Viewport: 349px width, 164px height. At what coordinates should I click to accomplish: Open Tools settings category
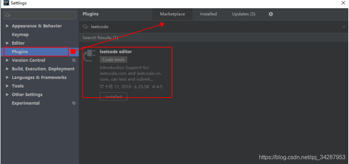pos(18,86)
